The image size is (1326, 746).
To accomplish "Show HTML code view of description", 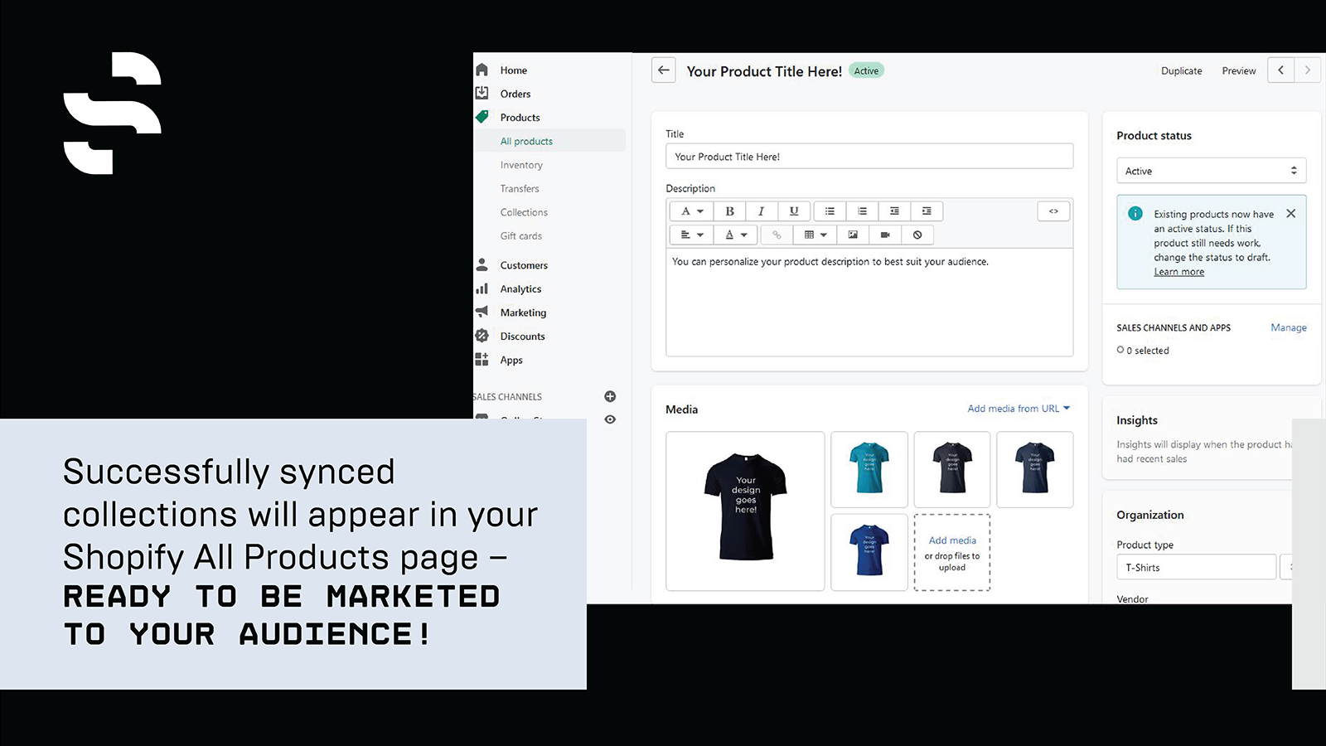I will (x=1053, y=211).
